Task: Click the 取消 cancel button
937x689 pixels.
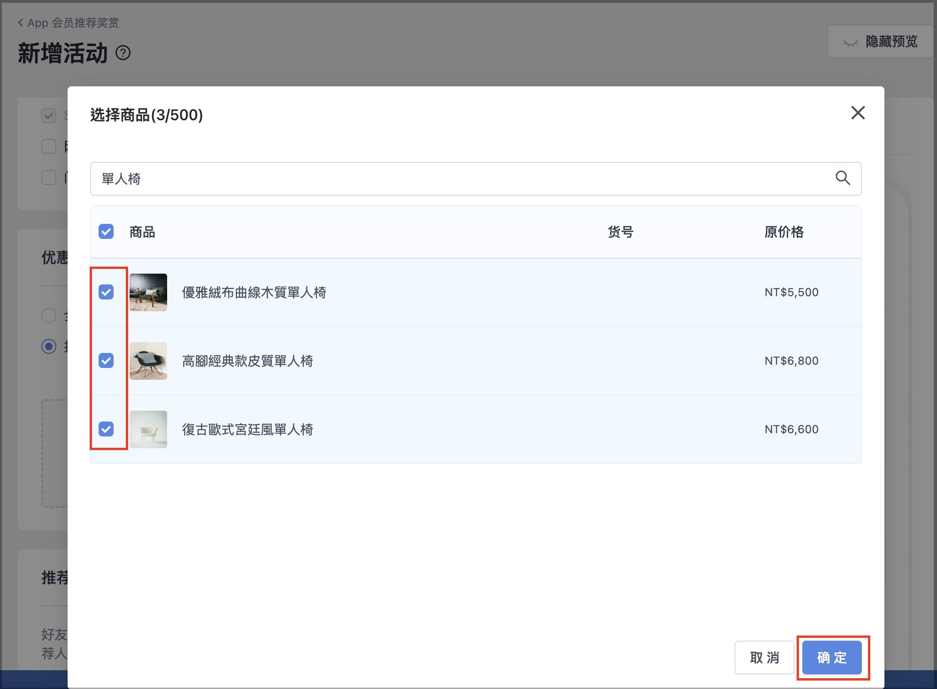Action: pyautogui.click(x=764, y=658)
